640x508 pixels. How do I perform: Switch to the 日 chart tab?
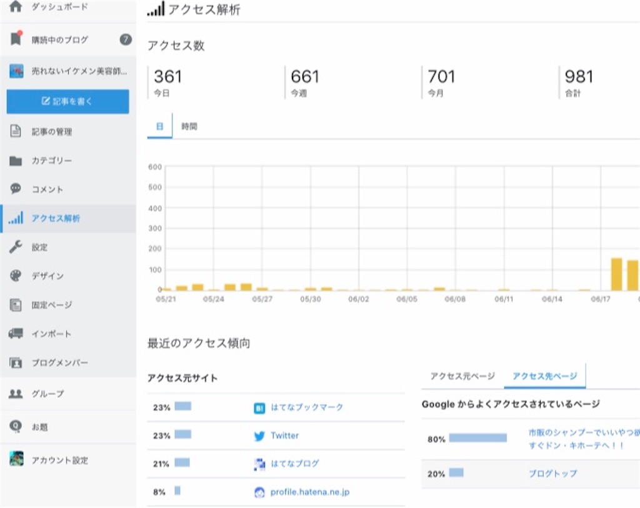(159, 126)
